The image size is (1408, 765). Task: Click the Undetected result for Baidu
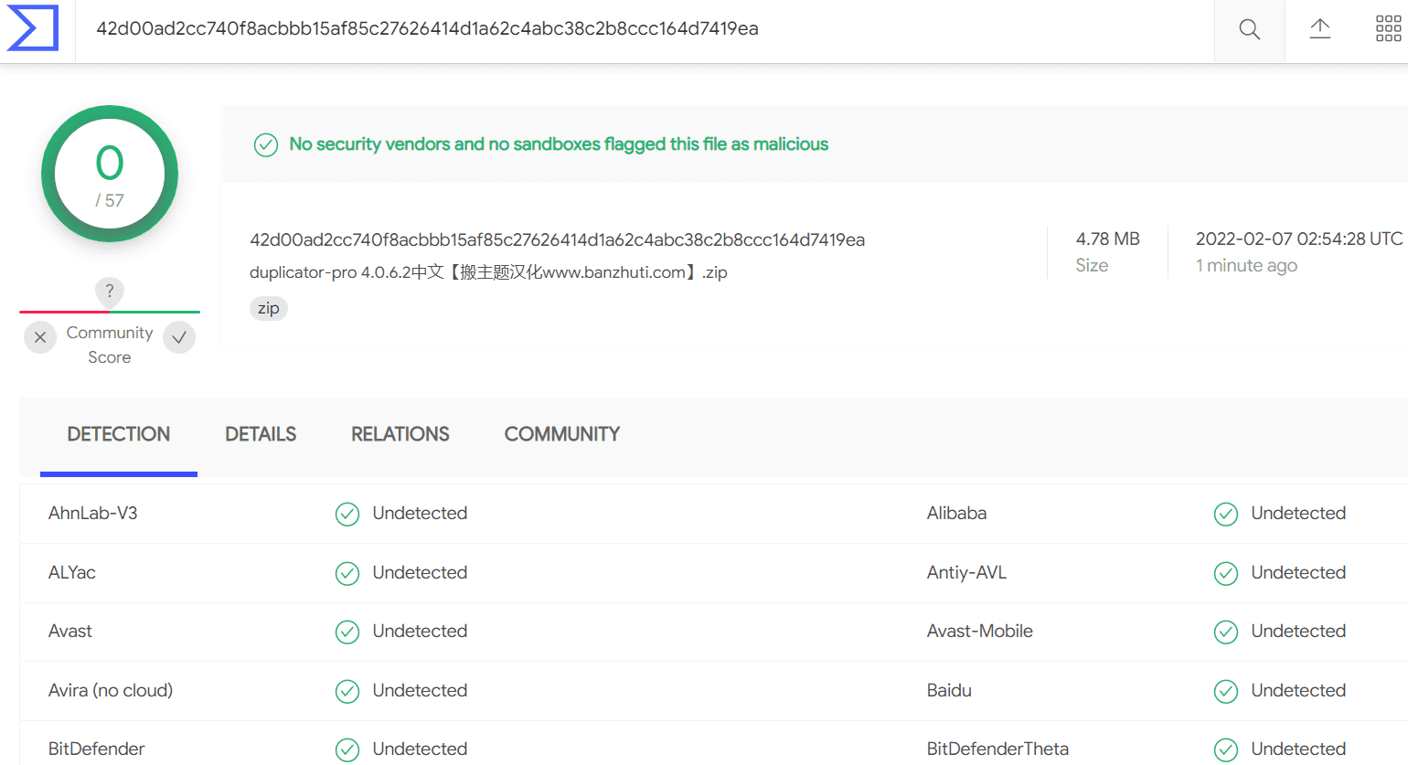(1298, 691)
